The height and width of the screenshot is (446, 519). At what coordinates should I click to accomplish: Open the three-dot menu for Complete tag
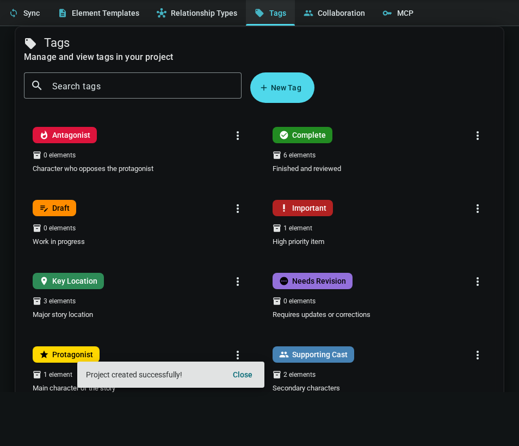point(478,136)
